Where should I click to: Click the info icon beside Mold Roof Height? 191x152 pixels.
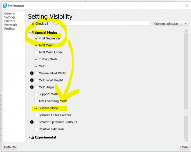31,80
